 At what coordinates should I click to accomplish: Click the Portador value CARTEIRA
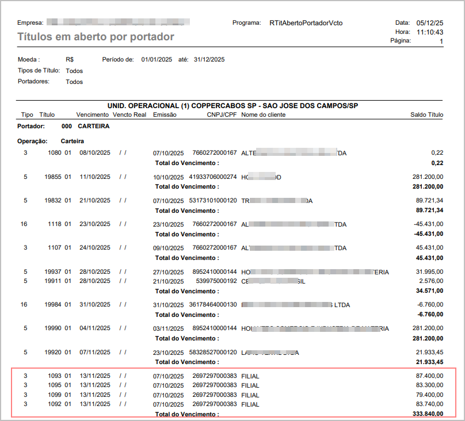93,126
